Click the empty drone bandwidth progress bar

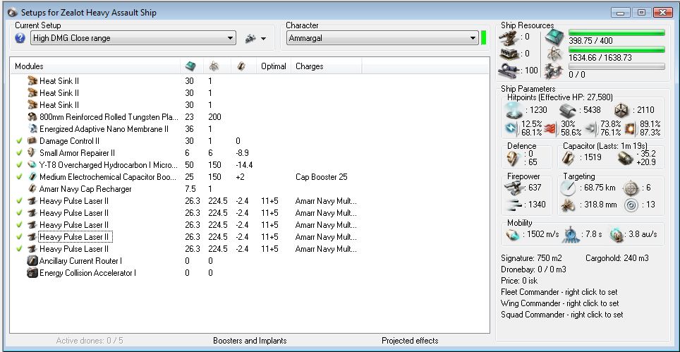[617, 66]
